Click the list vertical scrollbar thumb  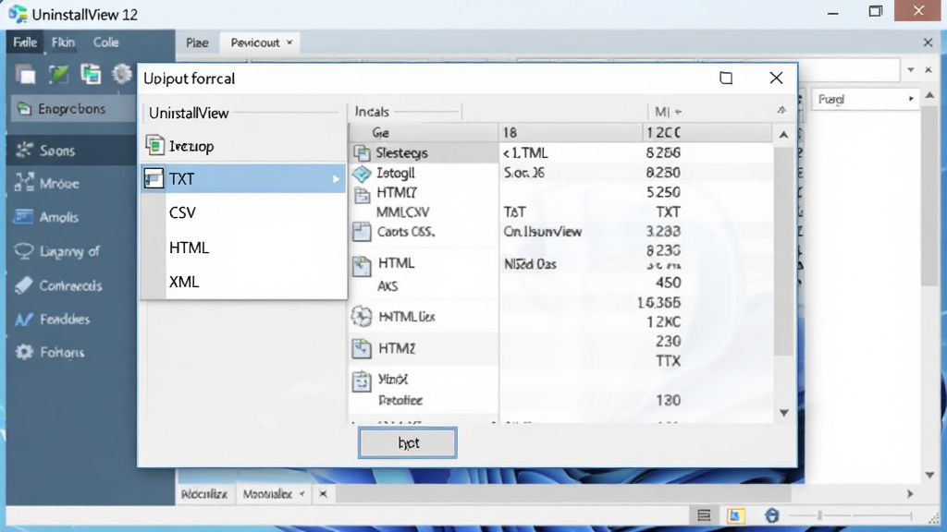(x=783, y=250)
